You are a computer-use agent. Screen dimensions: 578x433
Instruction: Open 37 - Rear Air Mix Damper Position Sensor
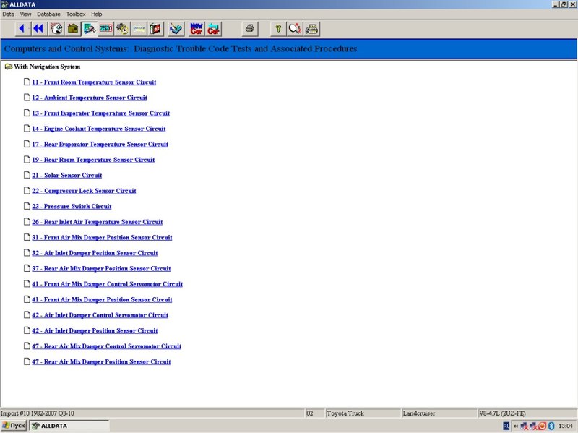point(101,268)
